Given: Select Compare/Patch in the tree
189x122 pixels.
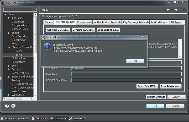Looking at the screenshot, I should pyautogui.click(x=20, y=25).
